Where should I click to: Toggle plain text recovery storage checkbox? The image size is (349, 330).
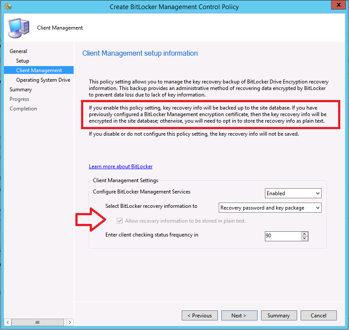[x=119, y=221]
